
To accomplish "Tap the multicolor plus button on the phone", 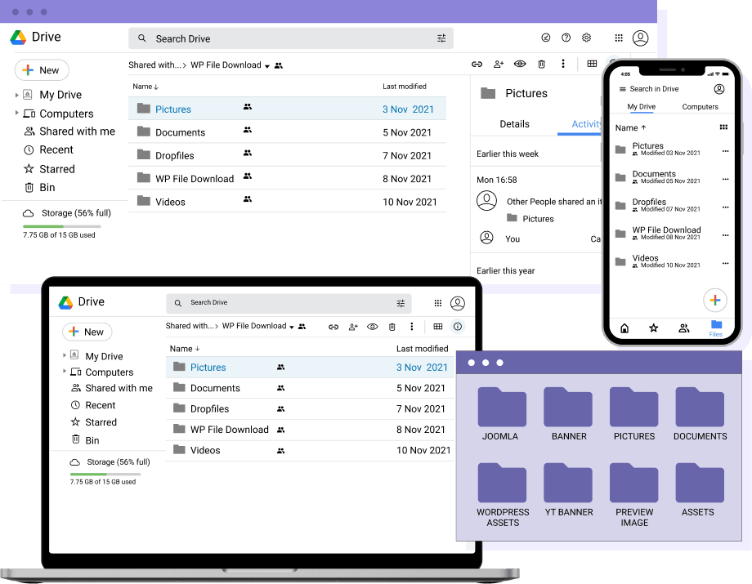I will [x=714, y=300].
